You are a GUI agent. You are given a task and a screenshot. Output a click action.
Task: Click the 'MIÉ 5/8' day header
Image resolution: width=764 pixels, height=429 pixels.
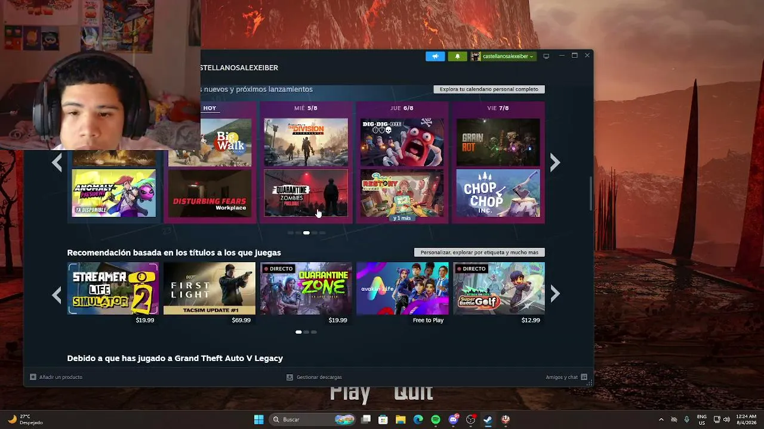click(306, 108)
